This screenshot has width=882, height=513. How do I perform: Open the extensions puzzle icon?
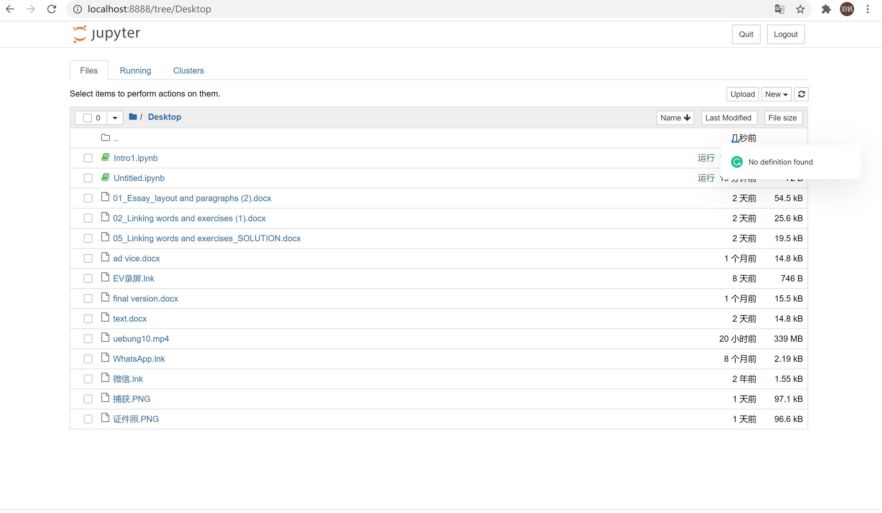tap(826, 9)
